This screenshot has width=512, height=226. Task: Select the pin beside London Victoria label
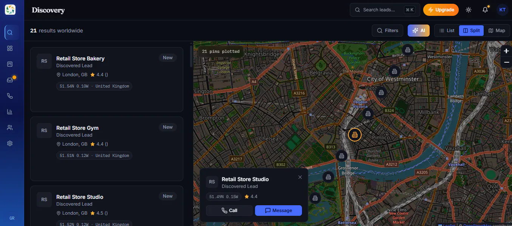pos(381,92)
